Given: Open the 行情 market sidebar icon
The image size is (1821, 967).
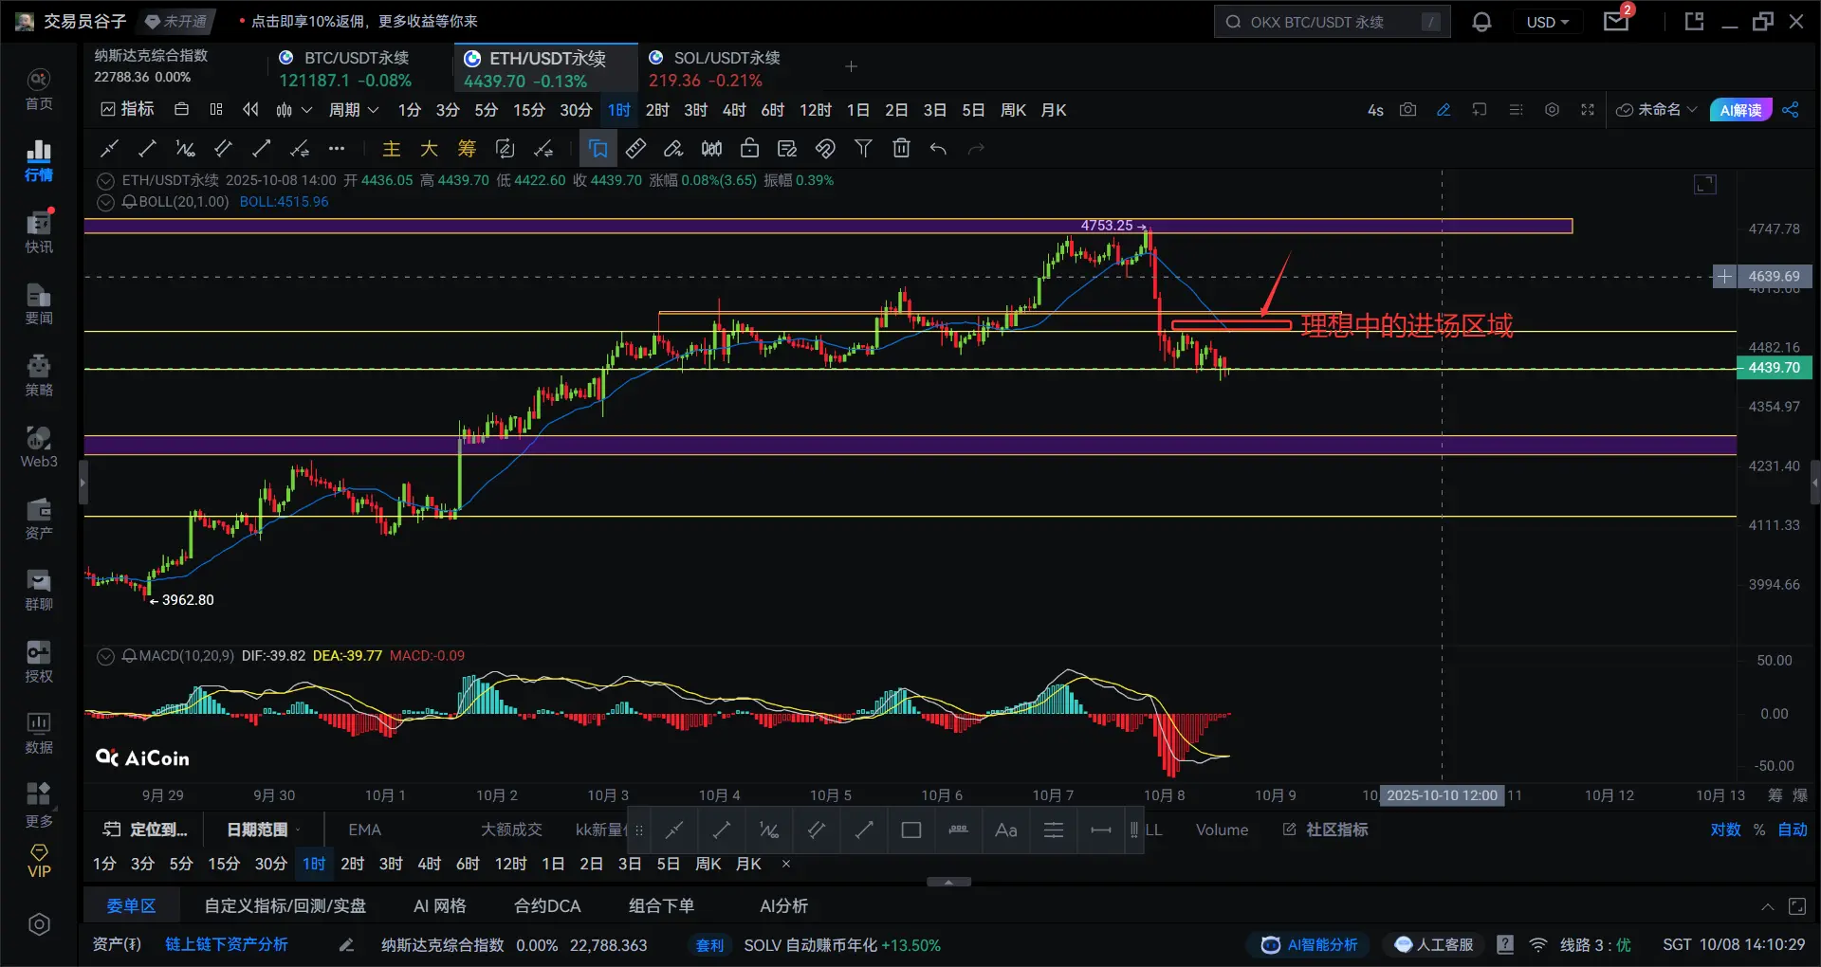Looking at the screenshot, I should (39, 161).
